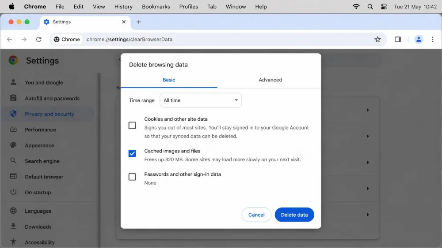Switch to the Basic tab
The image size is (442, 248).
click(169, 80)
